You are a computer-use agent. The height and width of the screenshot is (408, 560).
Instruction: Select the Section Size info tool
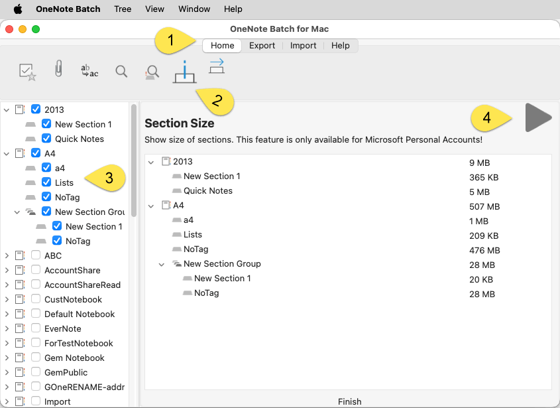[184, 71]
